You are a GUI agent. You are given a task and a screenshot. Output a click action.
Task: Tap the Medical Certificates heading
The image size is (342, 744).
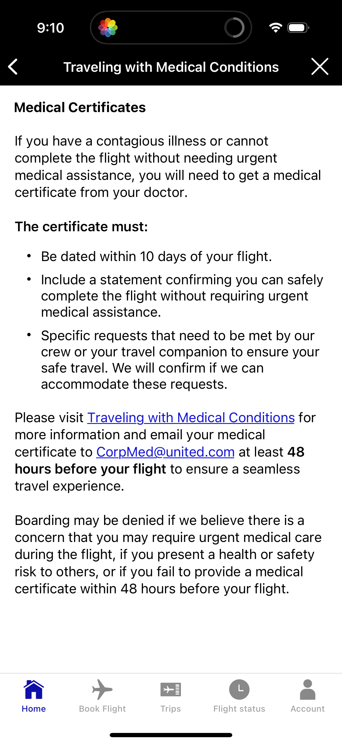[80, 108]
